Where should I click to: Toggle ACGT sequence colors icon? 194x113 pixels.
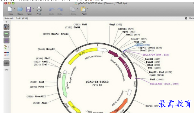click(6, 54)
